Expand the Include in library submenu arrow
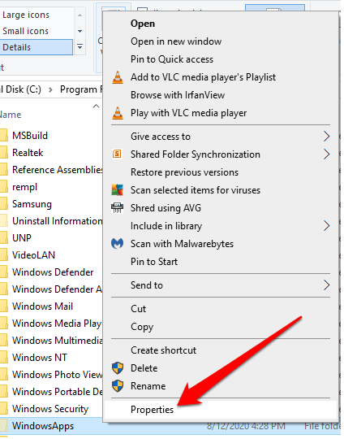 click(326, 226)
